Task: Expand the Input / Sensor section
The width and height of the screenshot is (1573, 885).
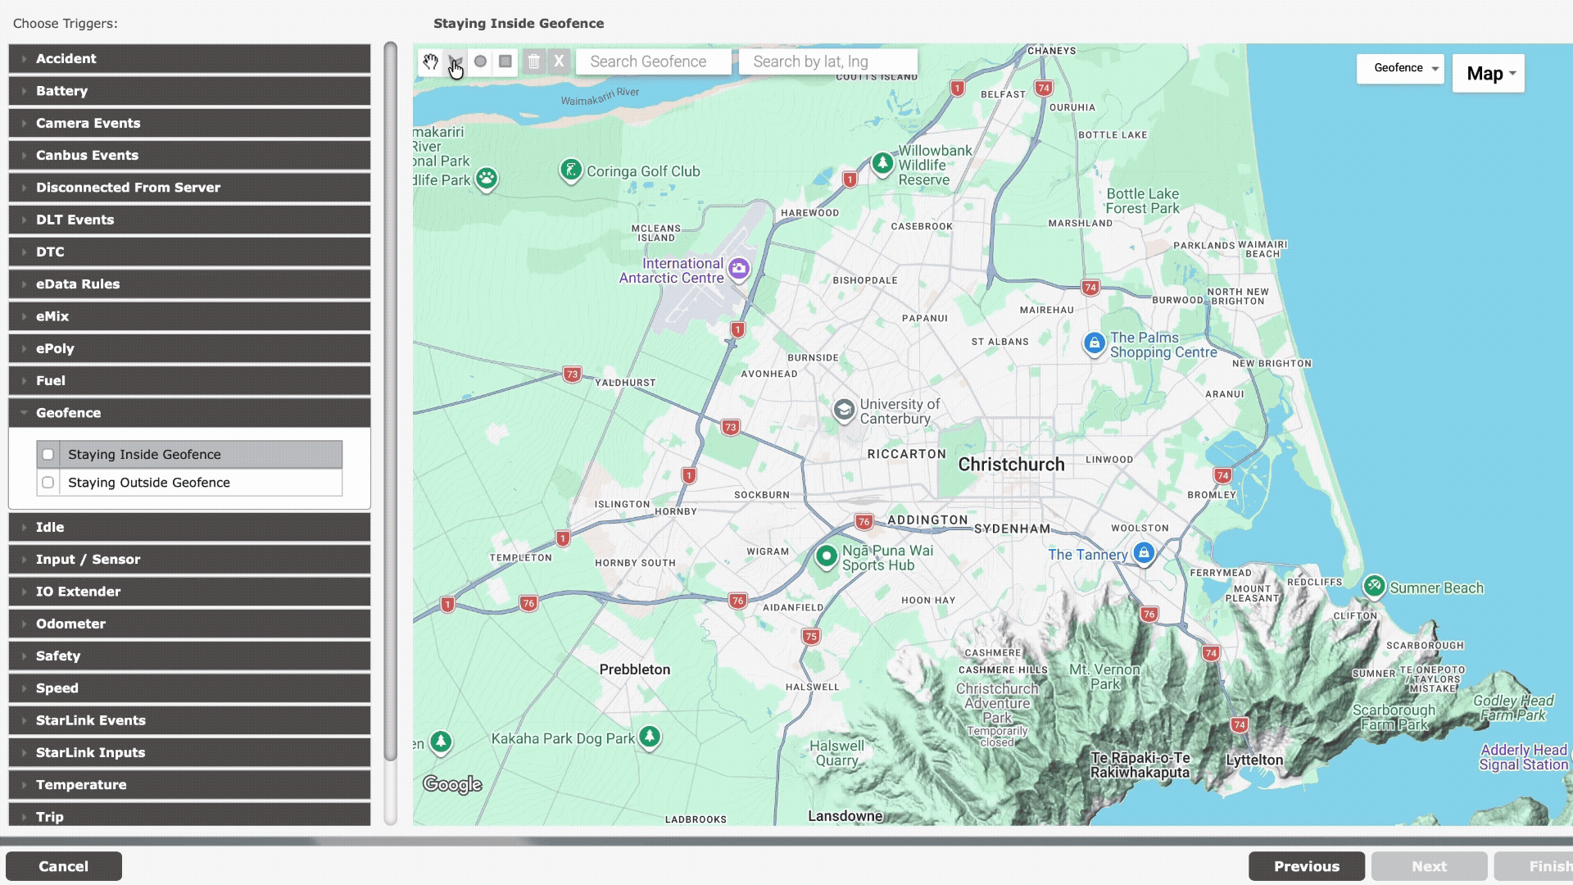Action: (x=189, y=560)
